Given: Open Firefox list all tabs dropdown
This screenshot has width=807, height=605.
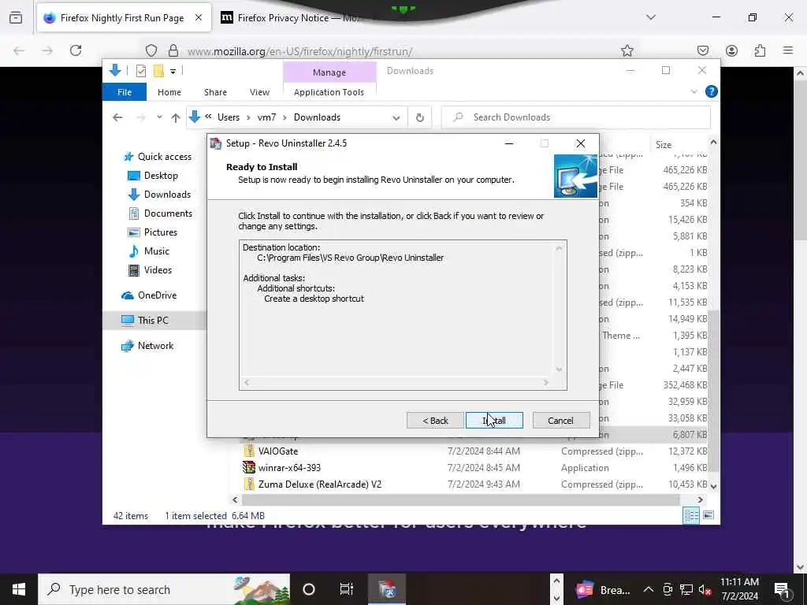Looking at the screenshot, I should click(651, 17).
